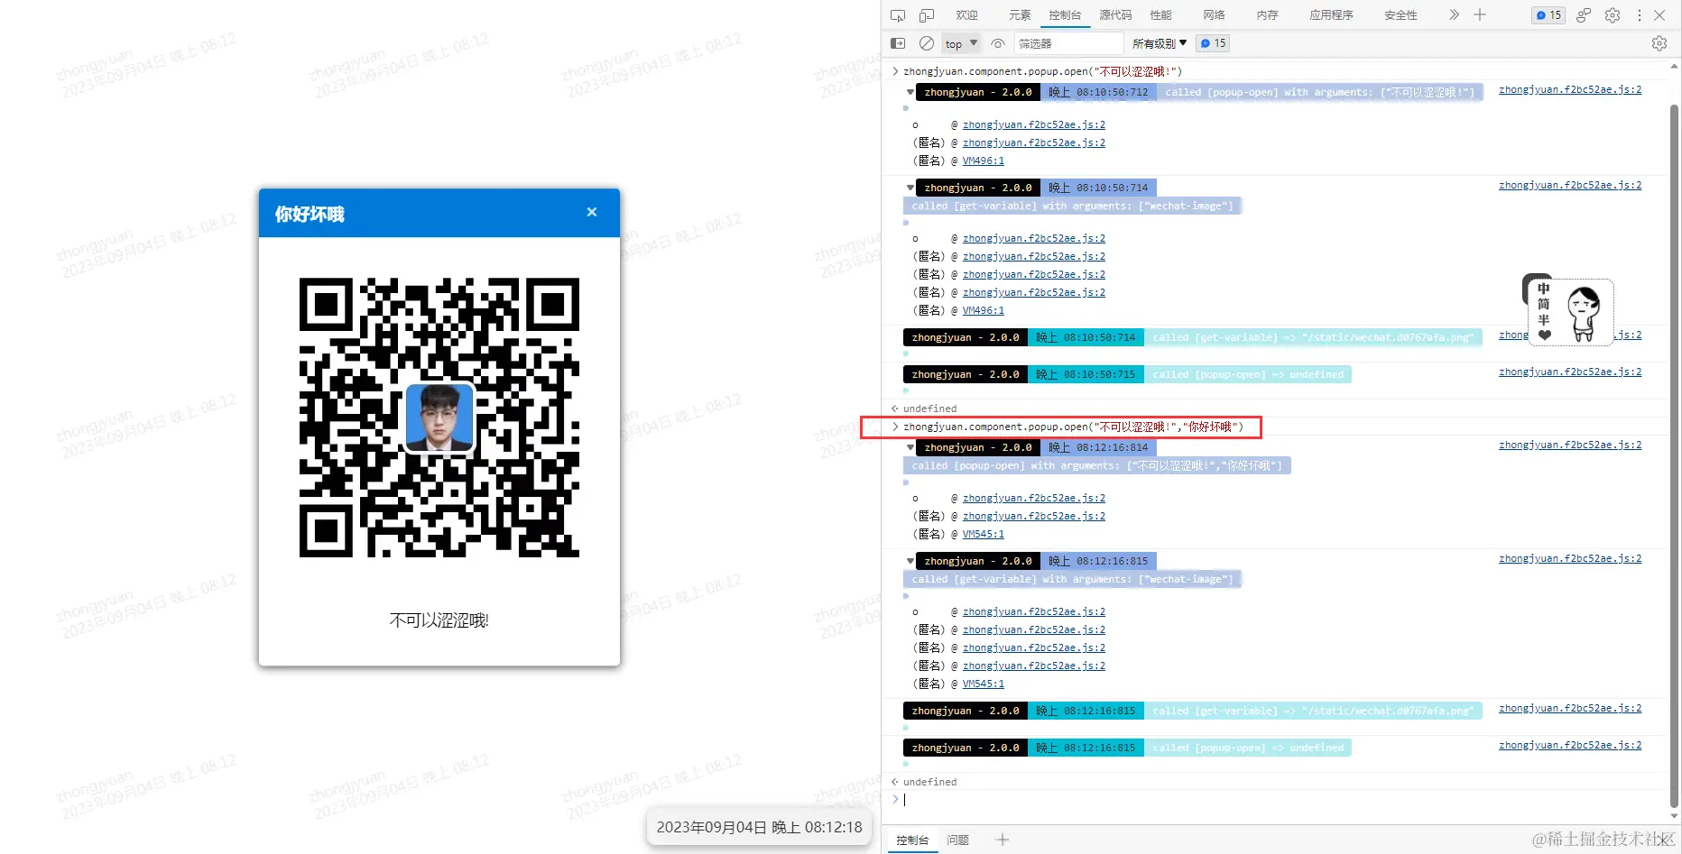This screenshot has height=854, width=1682.
Task: Click the second popup.open command with "你好坏哦"
Action: 1073,427
